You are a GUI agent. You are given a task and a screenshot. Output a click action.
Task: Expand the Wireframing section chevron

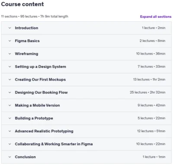click(x=10, y=54)
